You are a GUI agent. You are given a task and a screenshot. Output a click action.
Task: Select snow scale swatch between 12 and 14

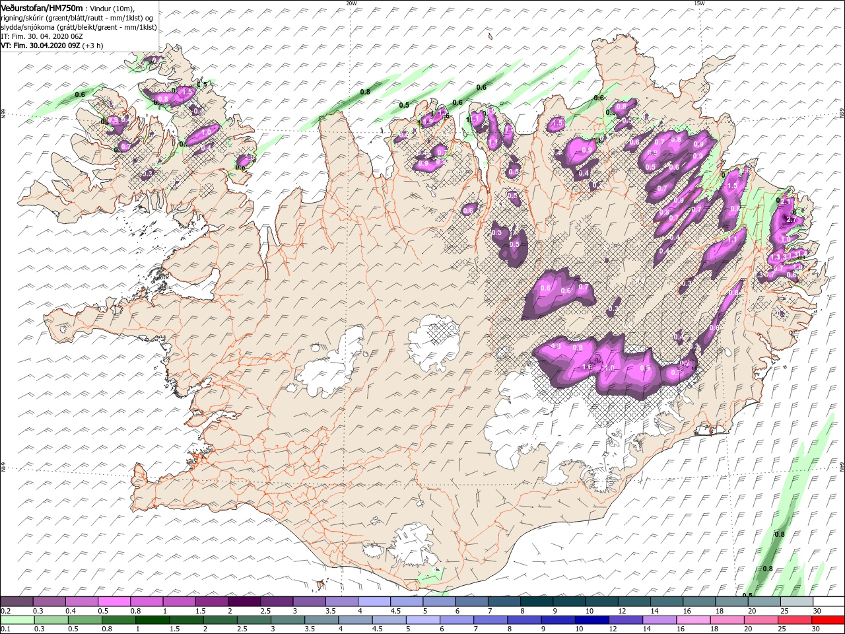point(633,602)
